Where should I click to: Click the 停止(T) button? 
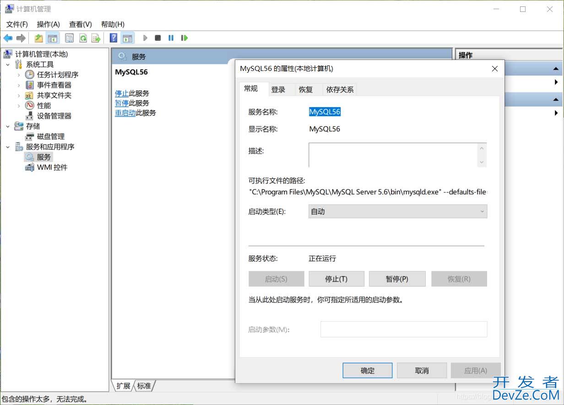336,279
